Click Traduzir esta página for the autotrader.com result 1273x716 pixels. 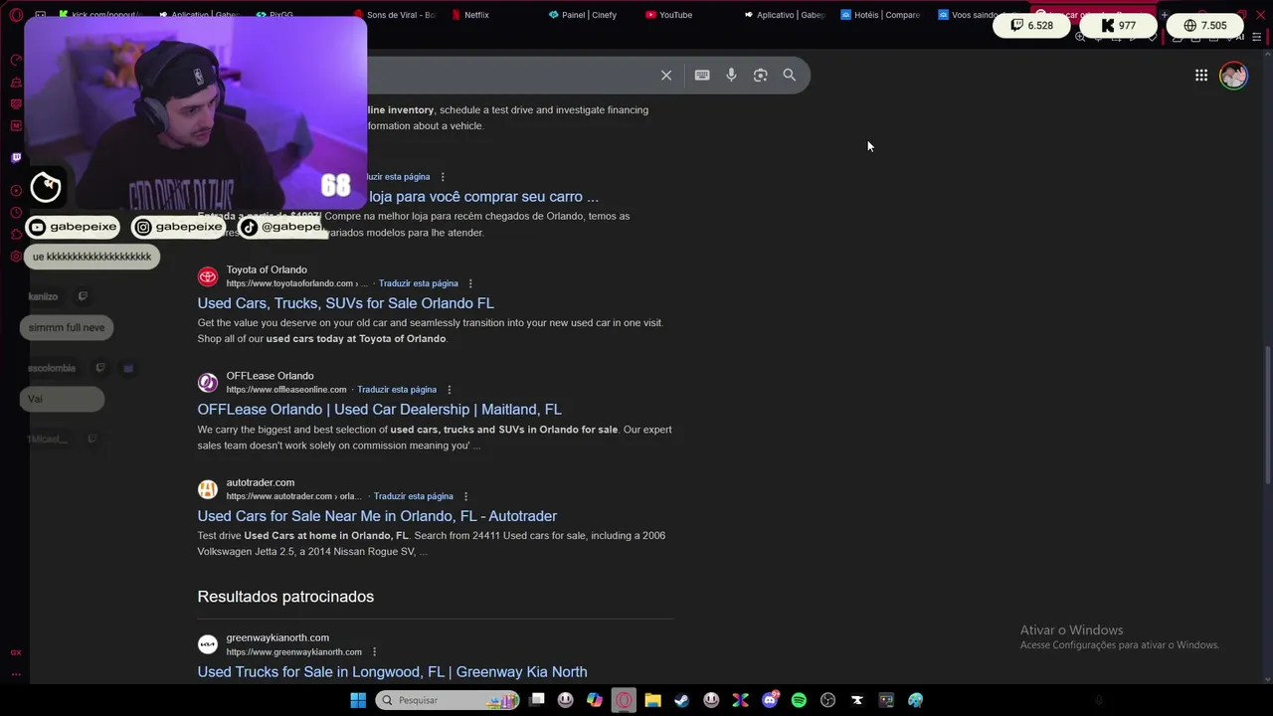click(x=414, y=496)
